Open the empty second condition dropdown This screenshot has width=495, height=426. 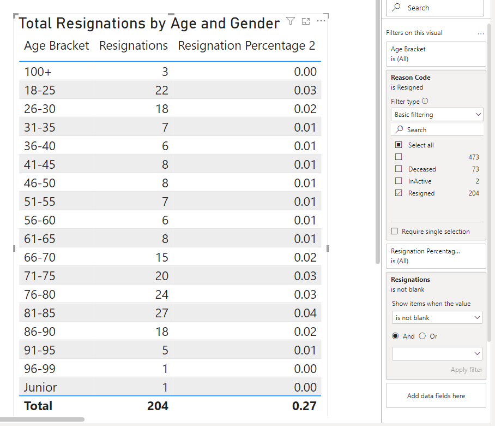[x=437, y=353]
